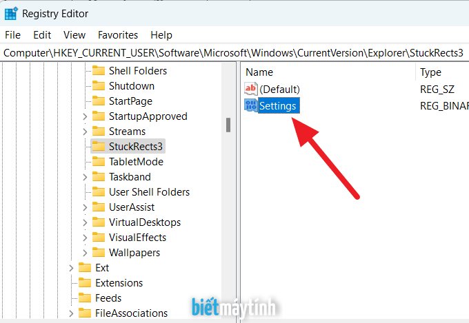
Task: Expand the Ext key
Action: click(71, 268)
